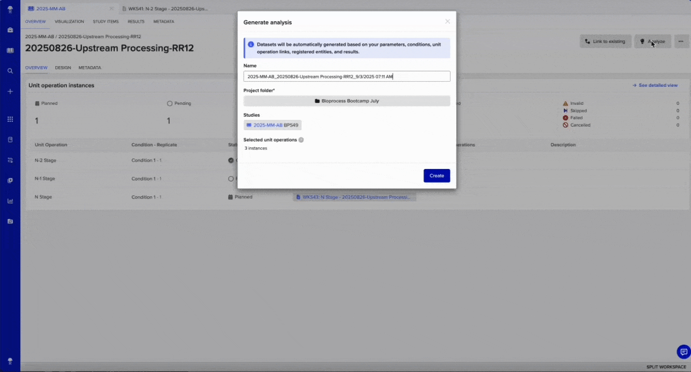Open the bar chart Insights sidebar icon
This screenshot has width=691, height=372.
(x=10, y=201)
